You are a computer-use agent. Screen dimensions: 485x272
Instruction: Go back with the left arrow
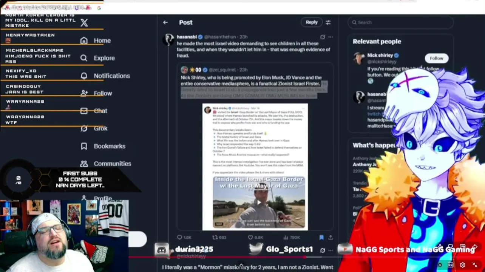(x=165, y=22)
